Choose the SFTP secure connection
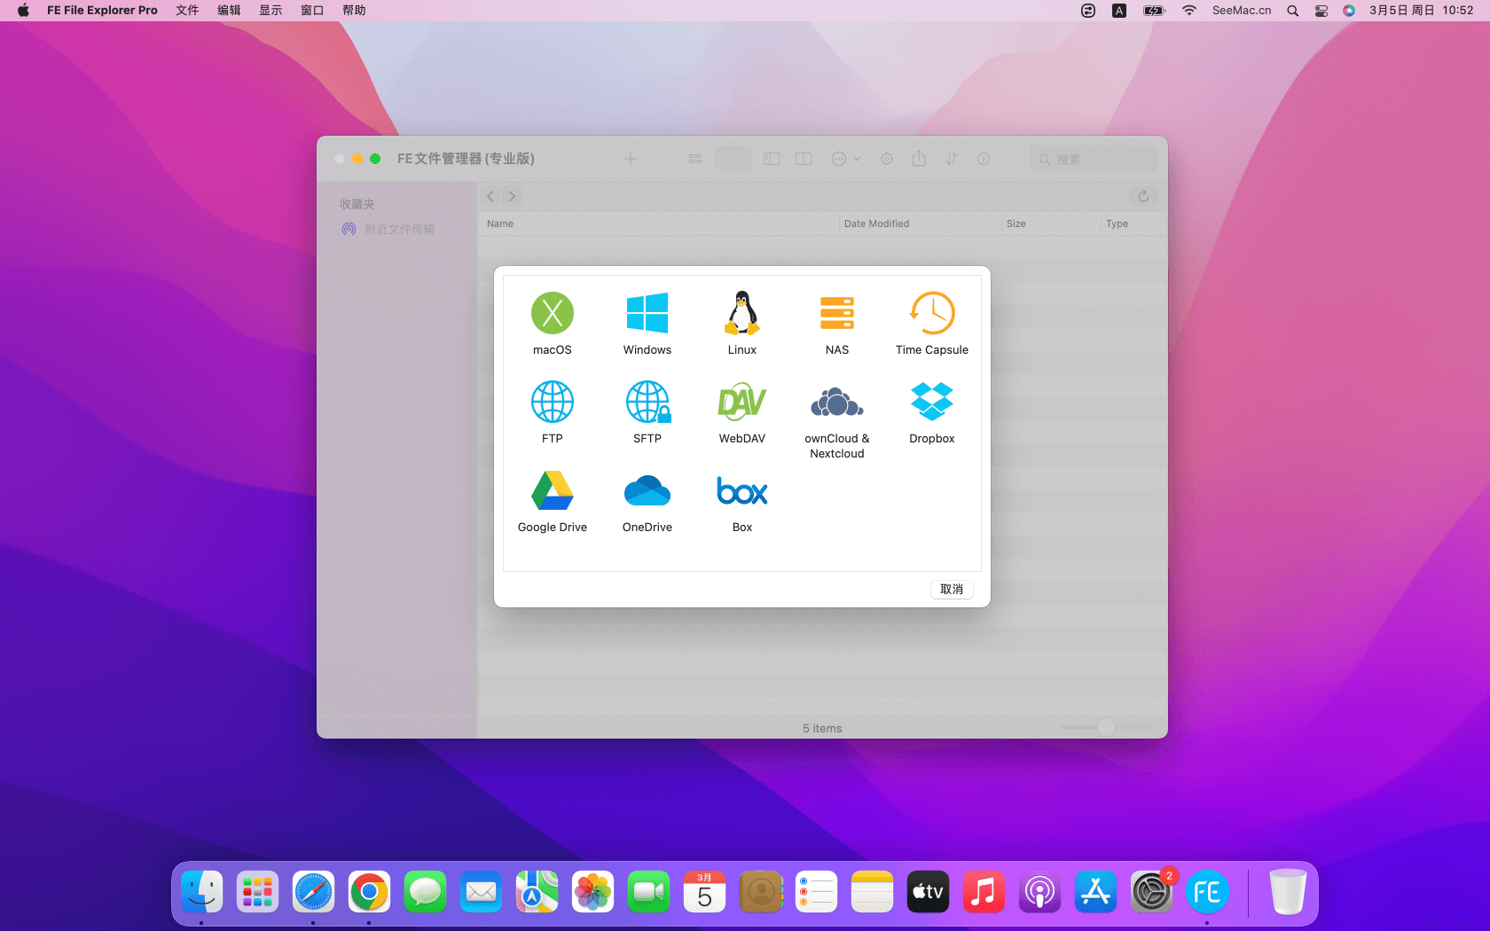The width and height of the screenshot is (1490, 931). point(647,403)
